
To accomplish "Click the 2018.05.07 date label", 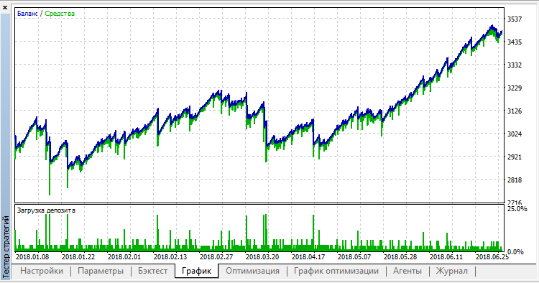I will click(x=354, y=257).
